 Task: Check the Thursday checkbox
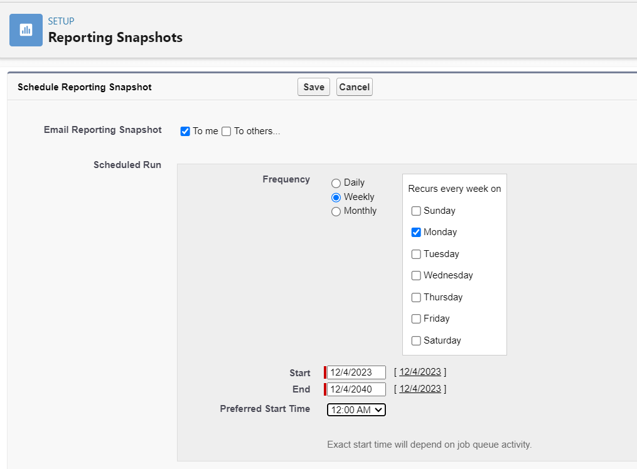[x=416, y=298]
